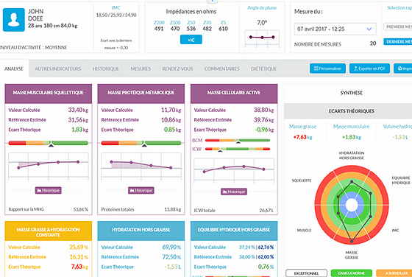
Task: Click the Hydratation Hors Graisse card header
Action: click(141, 231)
